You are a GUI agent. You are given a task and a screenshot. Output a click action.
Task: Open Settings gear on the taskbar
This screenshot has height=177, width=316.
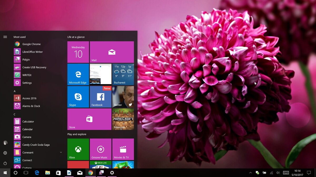coord(112,173)
